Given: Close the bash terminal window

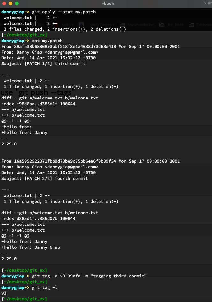Looking at the screenshot, I should point(4,4).
